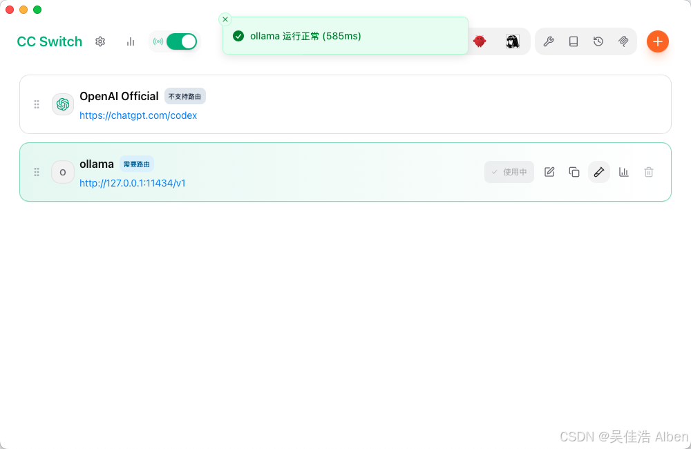The width and height of the screenshot is (691, 449).
Task: Maximize the window with the green button
Action: pos(37,10)
